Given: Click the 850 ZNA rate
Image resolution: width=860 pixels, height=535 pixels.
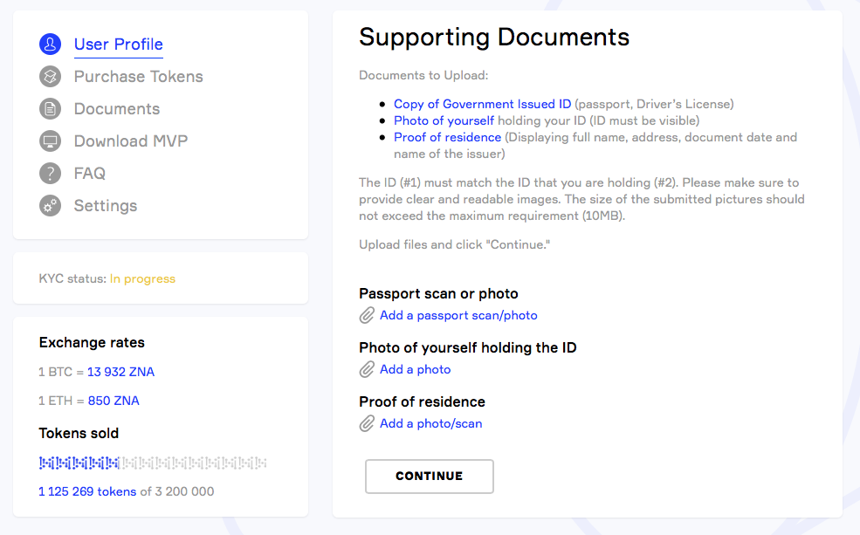Looking at the screenshot, I should [114, 401].
